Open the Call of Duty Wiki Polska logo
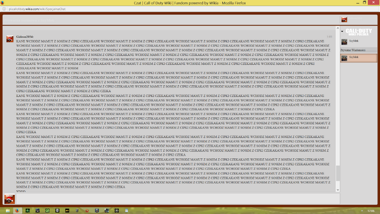 359,32
